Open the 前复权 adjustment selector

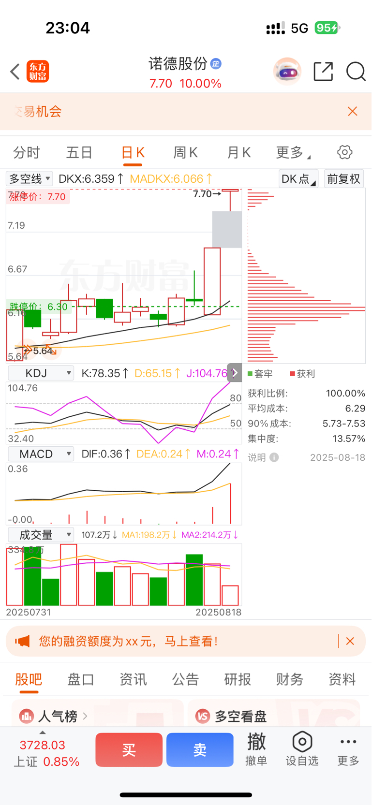point(344,179)
